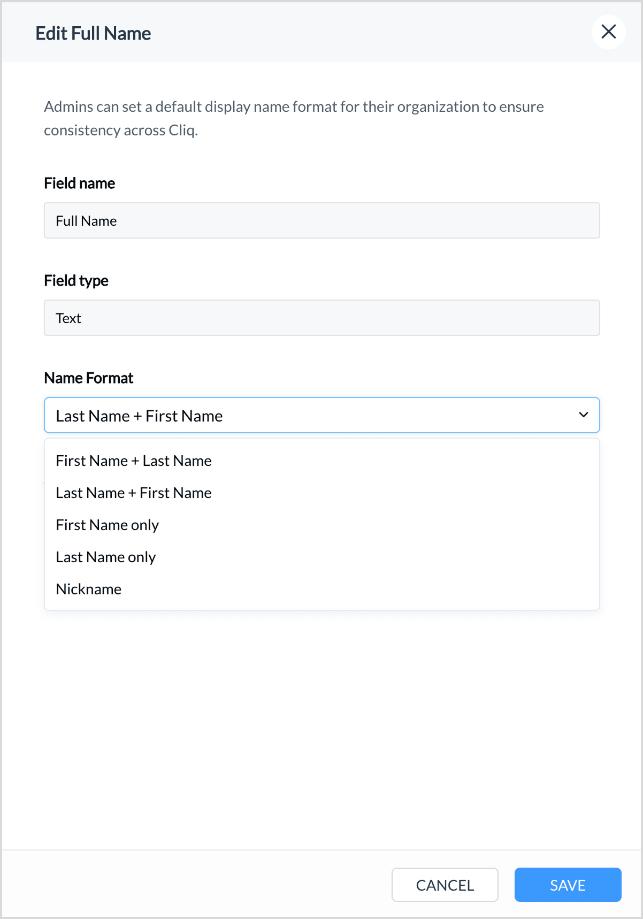The image size is (643, 919).
Task: Choose First Name + Last Name option
Action: coord(321,461)
